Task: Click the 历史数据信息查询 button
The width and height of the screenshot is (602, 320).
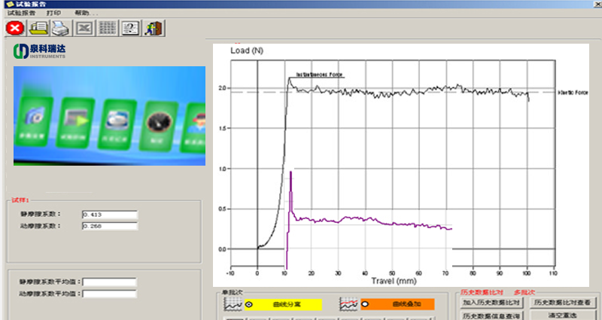Action: 491,315
